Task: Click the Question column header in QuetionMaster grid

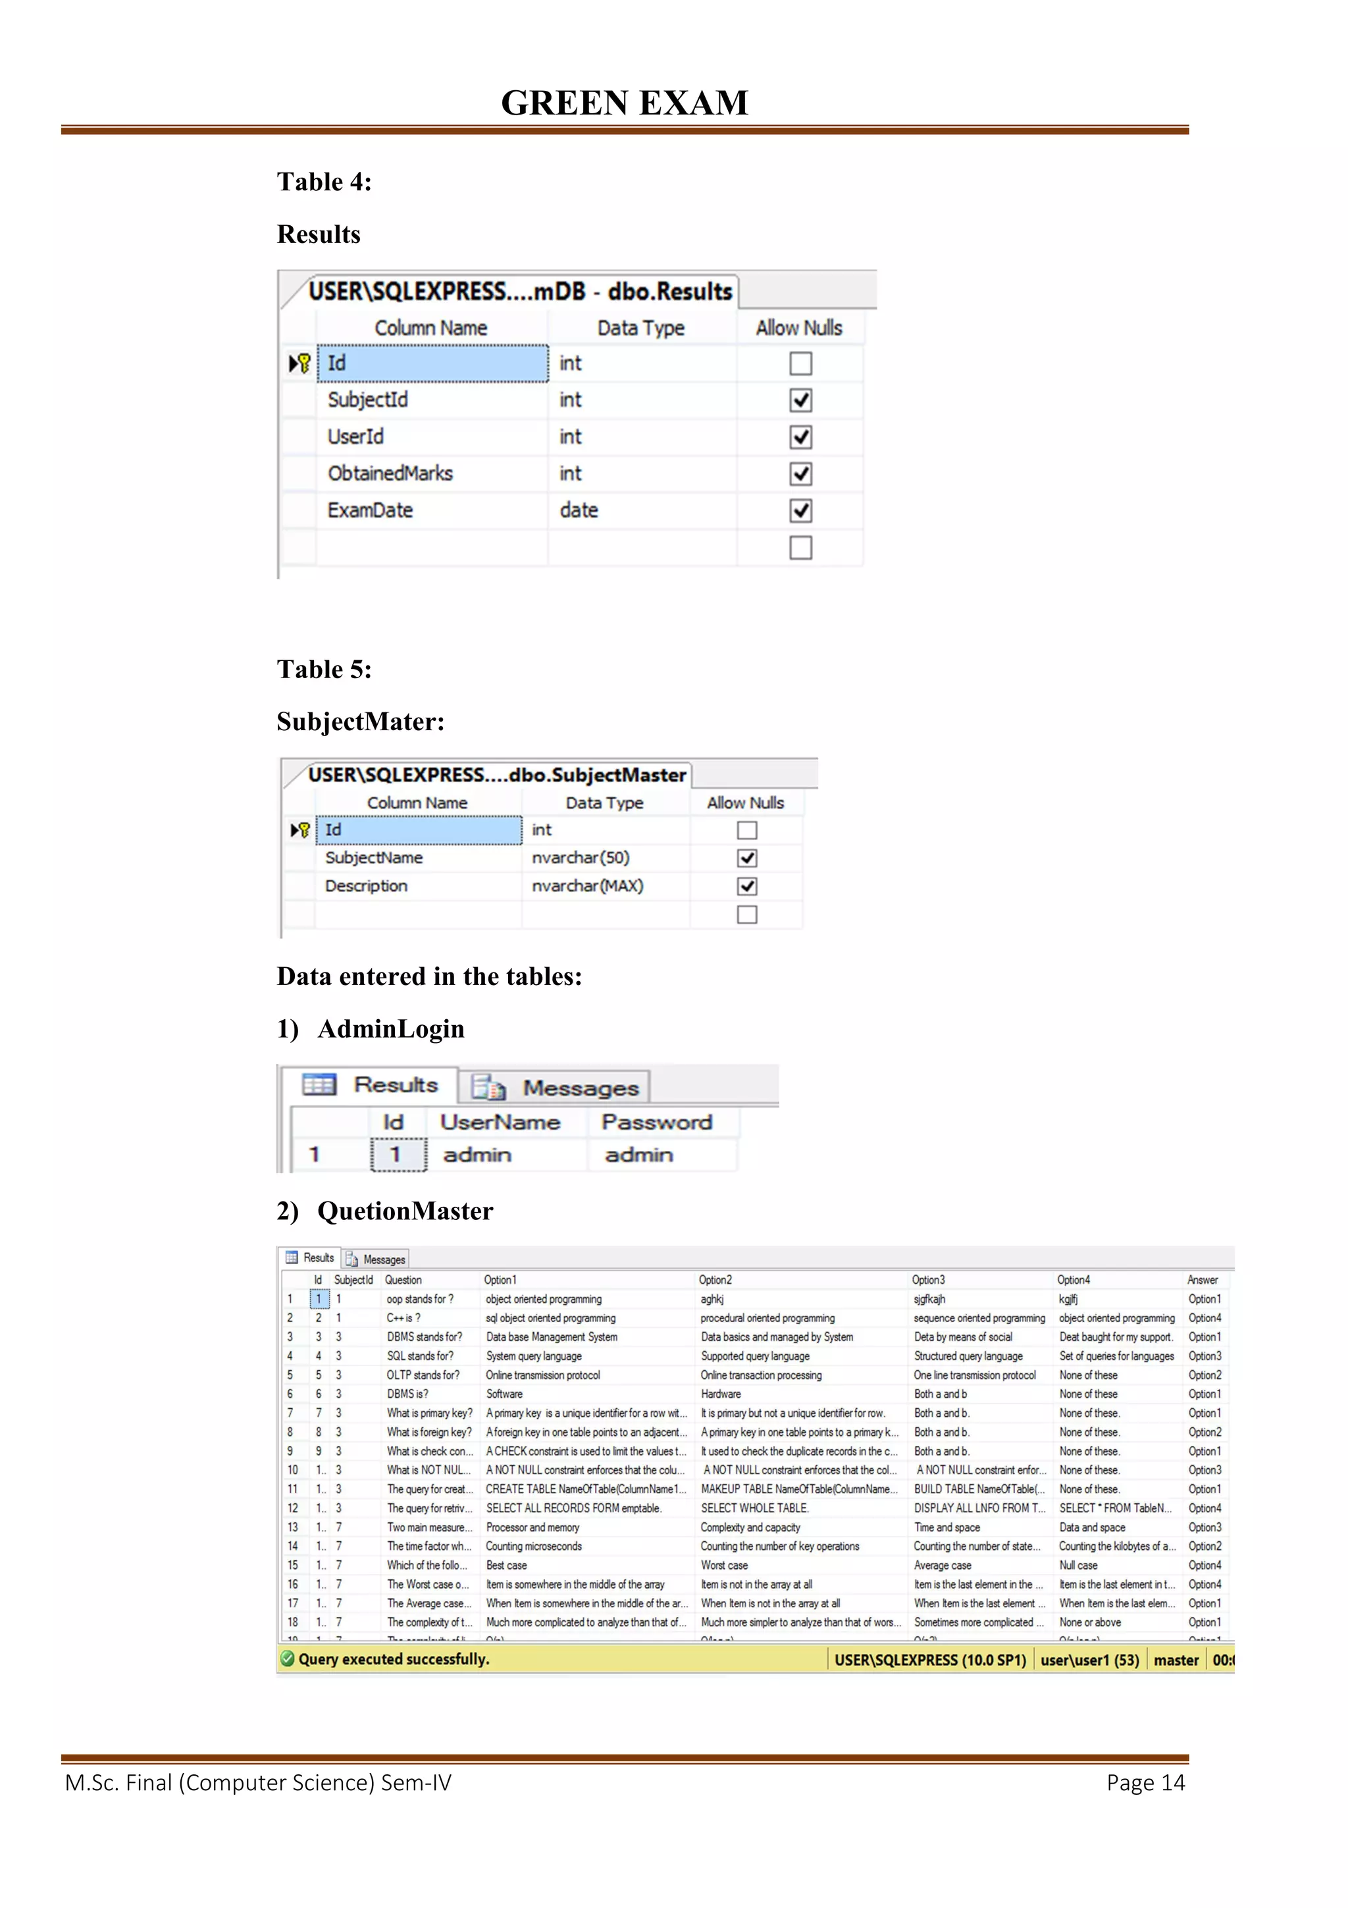Action: pos(431,1280)
